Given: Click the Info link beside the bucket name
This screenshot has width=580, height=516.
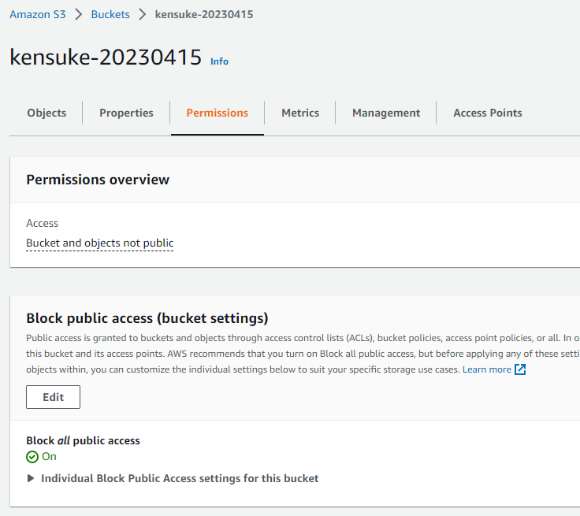Looking at the screenshot, I should click(219, 61).
